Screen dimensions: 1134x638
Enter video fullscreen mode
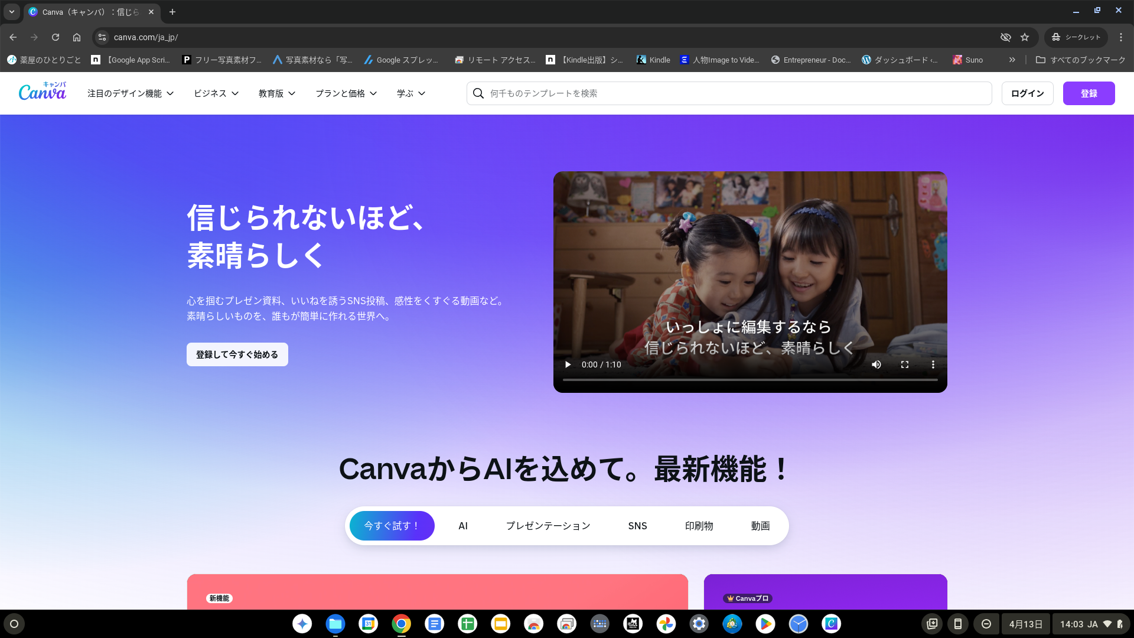click(905, 364)
